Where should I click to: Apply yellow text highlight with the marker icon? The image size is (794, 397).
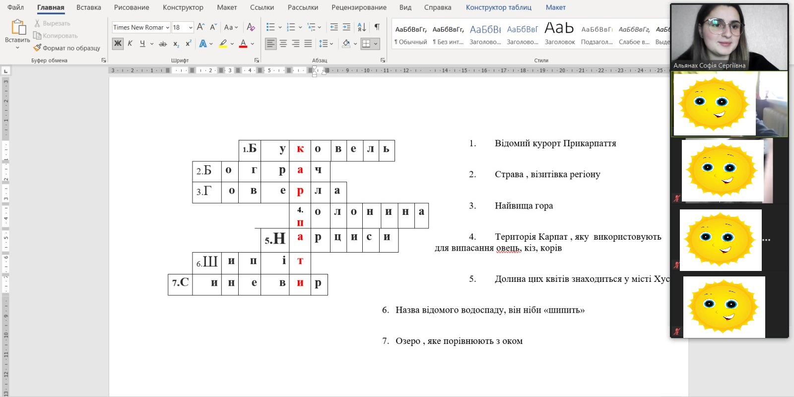pos(223,44)
